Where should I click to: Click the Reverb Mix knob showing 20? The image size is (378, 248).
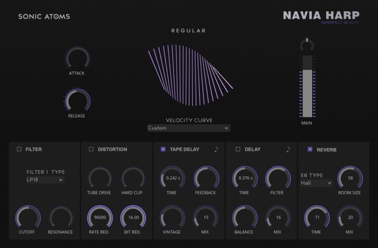click(350, 217)
